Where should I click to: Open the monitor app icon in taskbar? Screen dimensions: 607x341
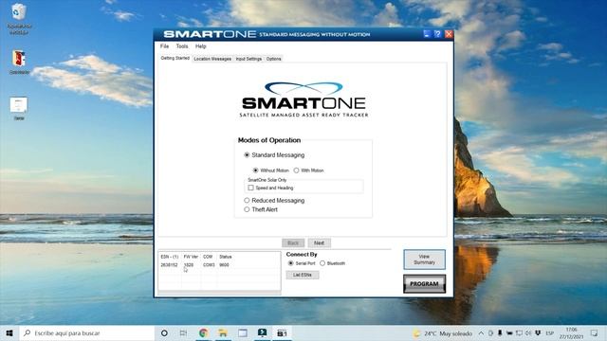coord(262,332)
